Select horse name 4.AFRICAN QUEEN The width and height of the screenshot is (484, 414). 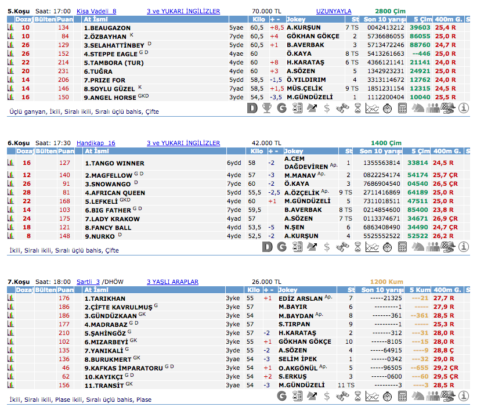pyautogui.click(x=115, y=193)
